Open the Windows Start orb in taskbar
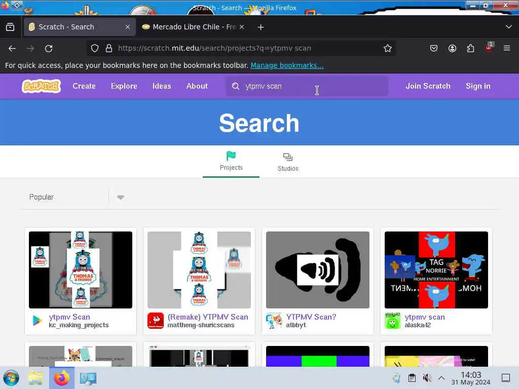 11,378
